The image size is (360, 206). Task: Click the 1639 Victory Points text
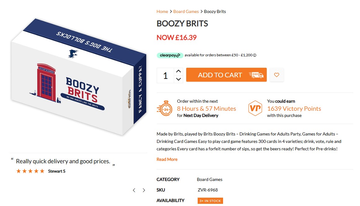(x=294, y=109)
